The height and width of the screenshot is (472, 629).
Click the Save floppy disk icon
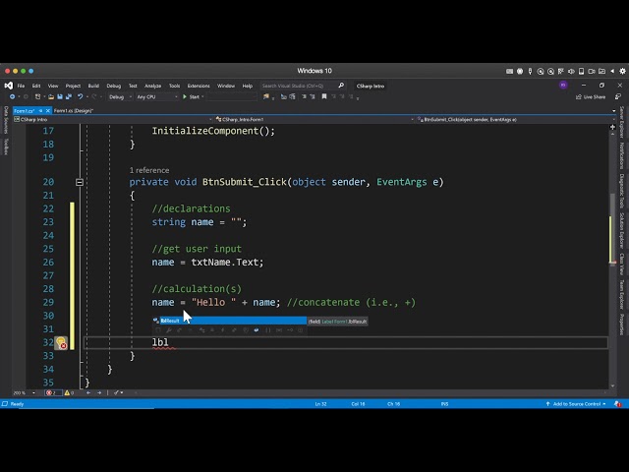coord(60,96)
